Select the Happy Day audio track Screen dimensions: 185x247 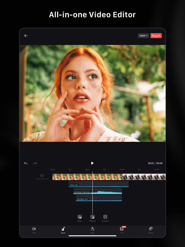pos(99,184)
